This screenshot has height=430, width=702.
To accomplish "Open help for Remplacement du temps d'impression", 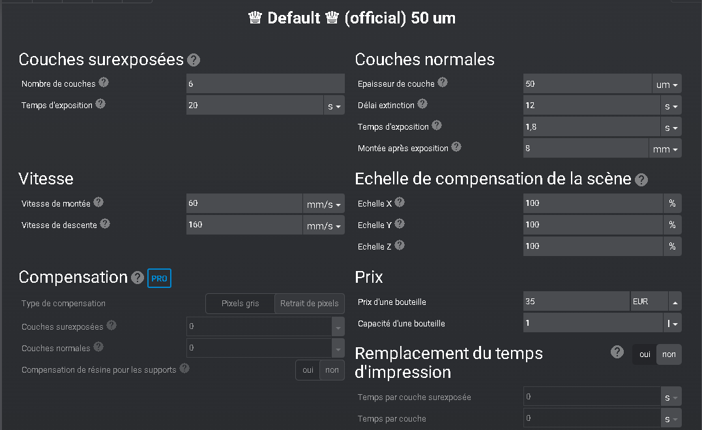I will pos(617,352).
